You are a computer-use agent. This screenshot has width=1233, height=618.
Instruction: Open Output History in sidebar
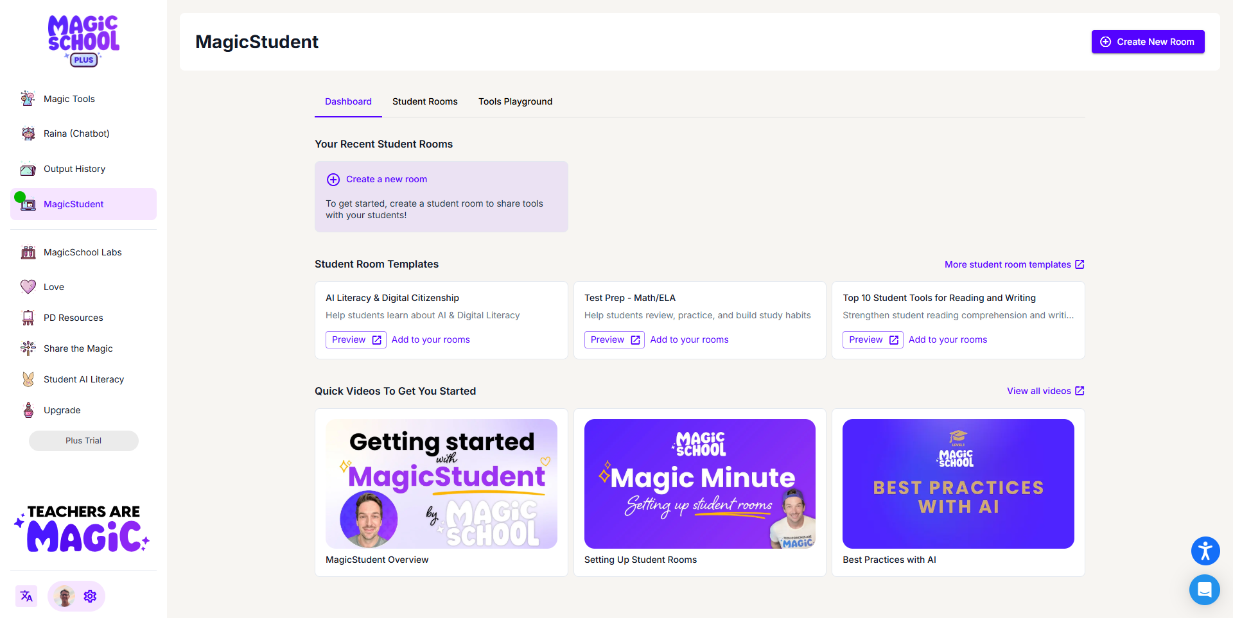[x=83, y=169]
